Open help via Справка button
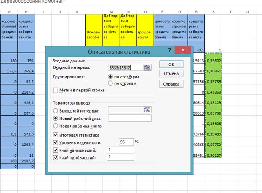The height and width of the screenshot is (193, 262). (x=171, y=84)
